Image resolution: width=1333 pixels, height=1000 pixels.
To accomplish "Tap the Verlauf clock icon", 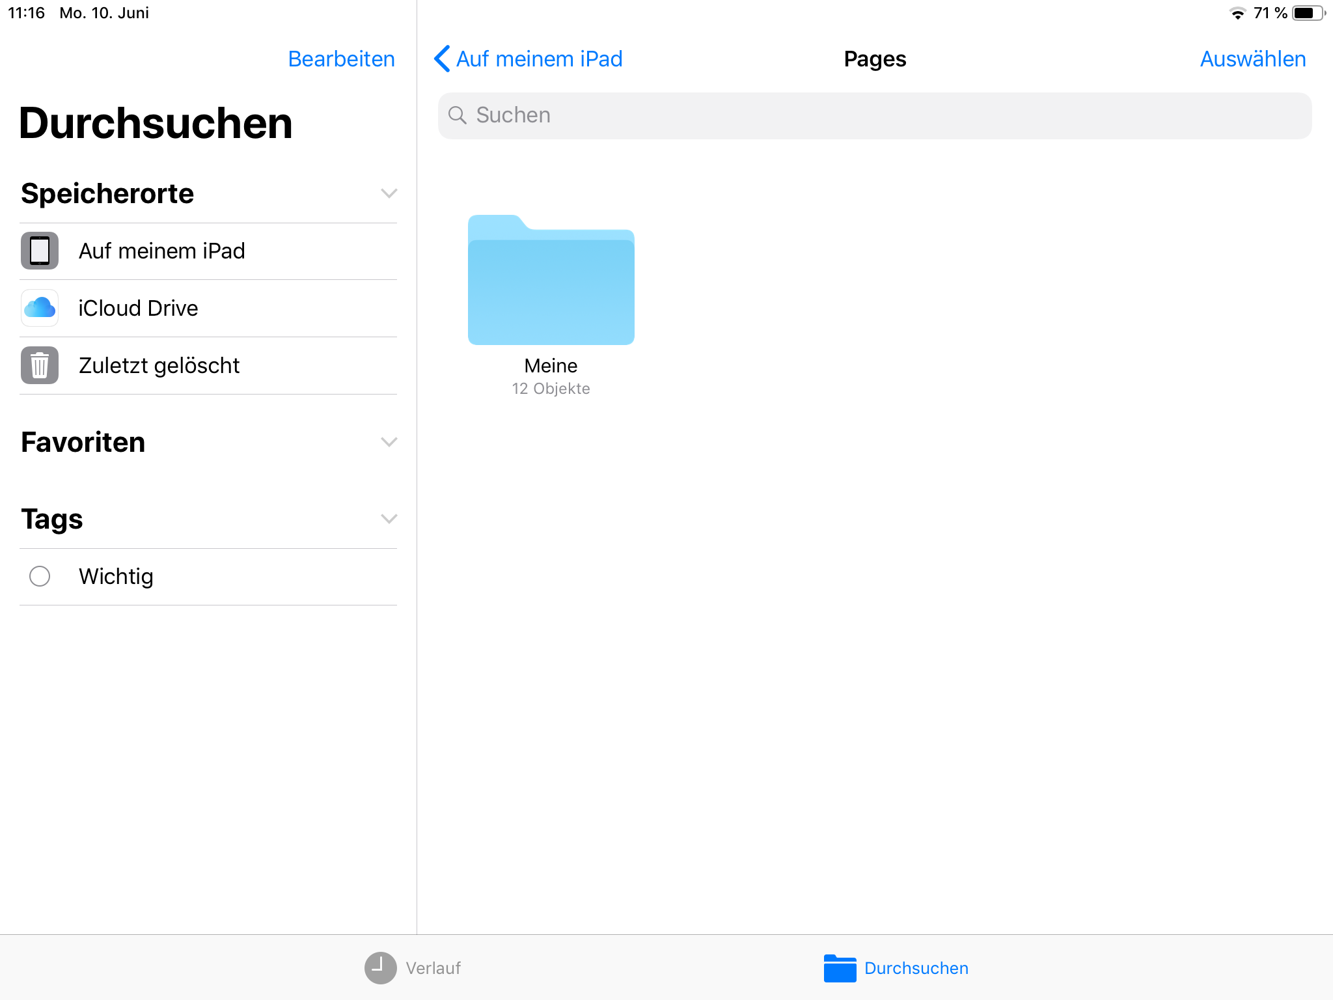I will (x=380, y=968).
